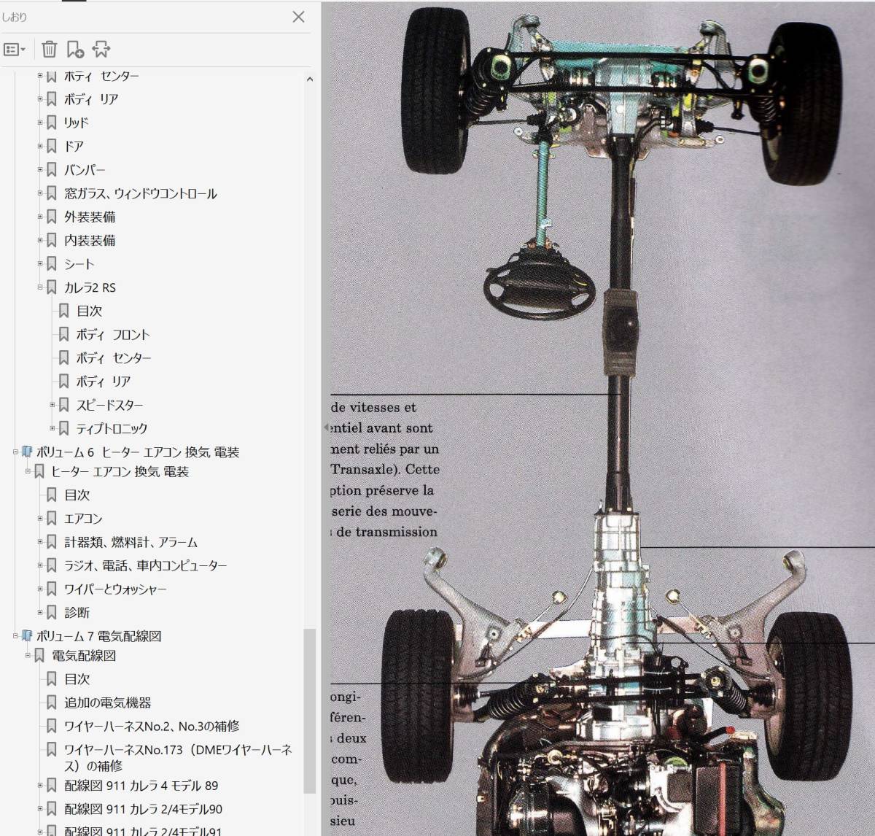Click bookmark icon beside 内装装備
This screenshot has width=875, height=836.
(52, 240)
